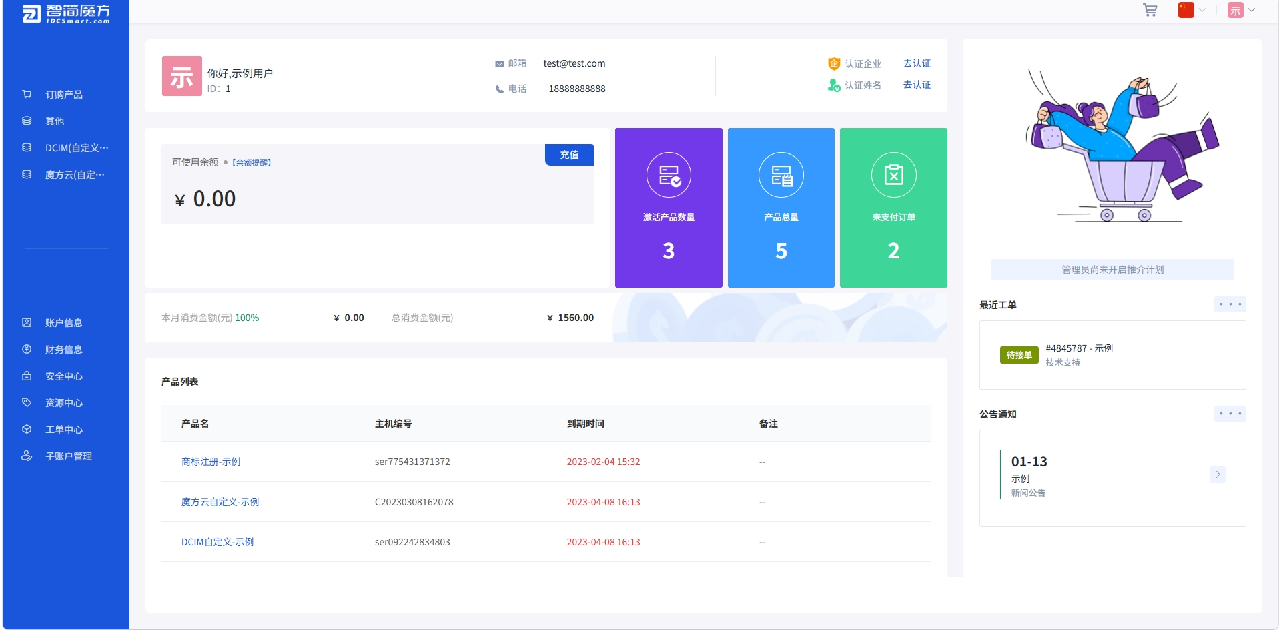This screenshot has width=1281, height=630.
Task: Click the 智简魔方 logo
Action: [65, 13]
